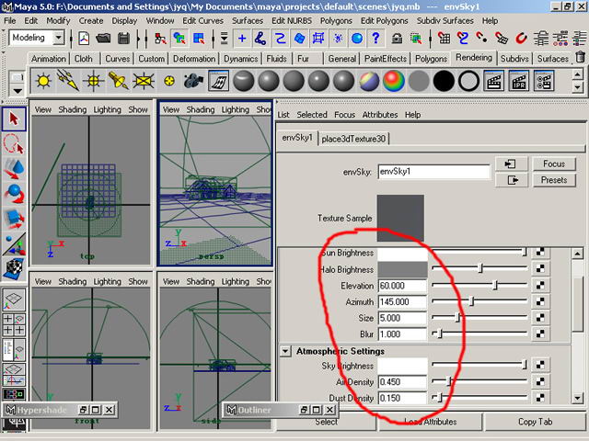
Task: Create an ambient light sun icon
Action: pos(43,80)
